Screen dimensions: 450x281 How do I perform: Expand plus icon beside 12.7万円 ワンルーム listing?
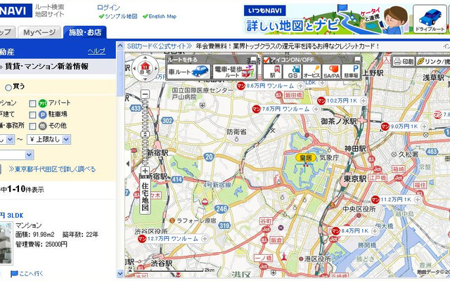click(x=205, y=239)
